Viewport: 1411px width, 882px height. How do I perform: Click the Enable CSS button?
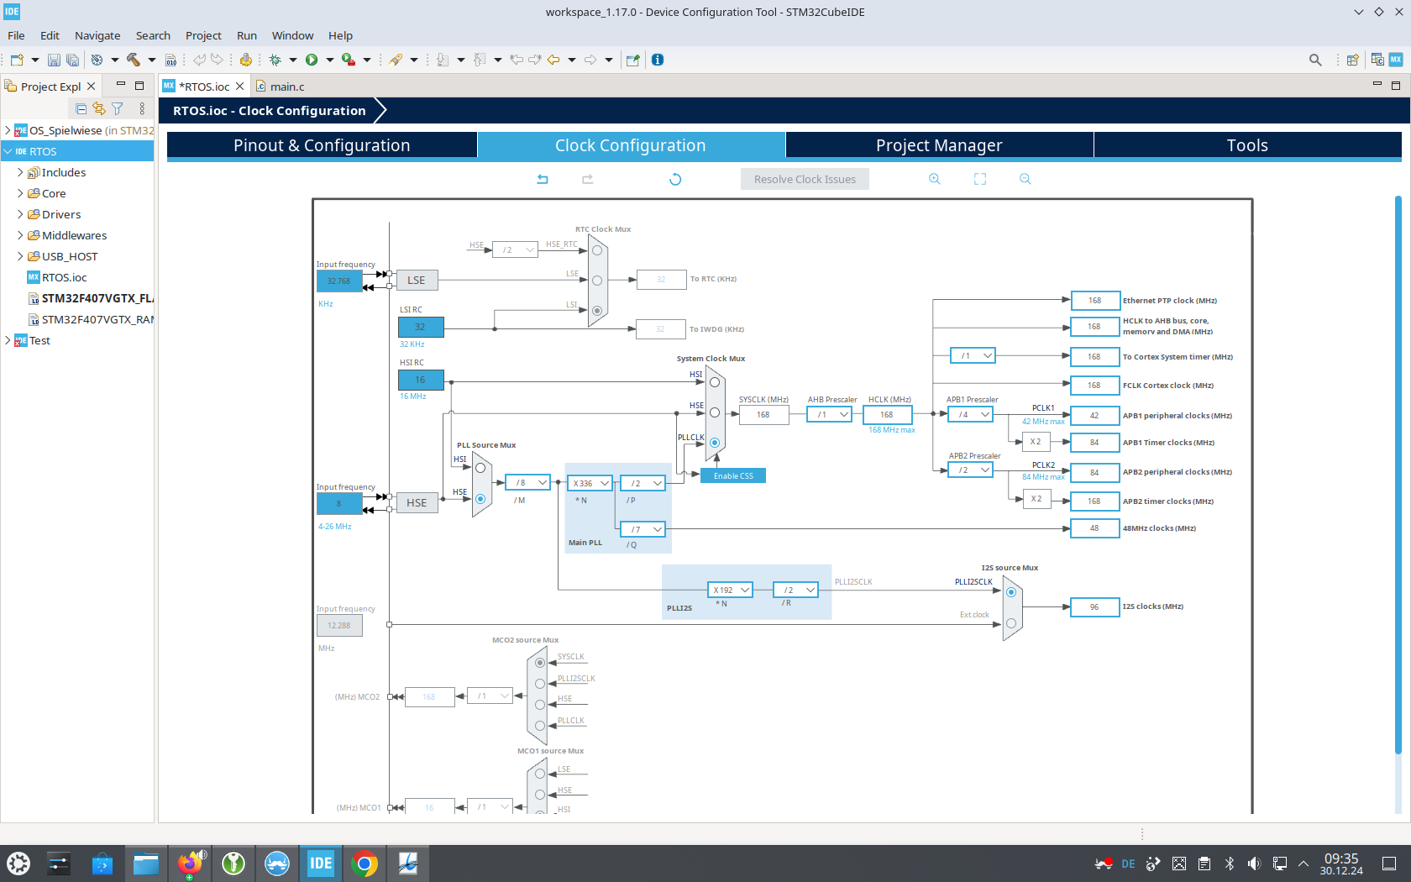(x=732, y=475)
